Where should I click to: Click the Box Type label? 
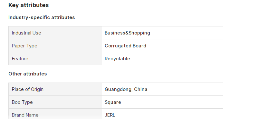(22, 102)
